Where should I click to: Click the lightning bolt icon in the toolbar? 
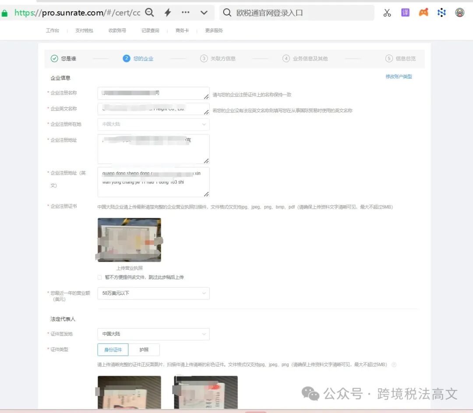[x=167, y=12]
